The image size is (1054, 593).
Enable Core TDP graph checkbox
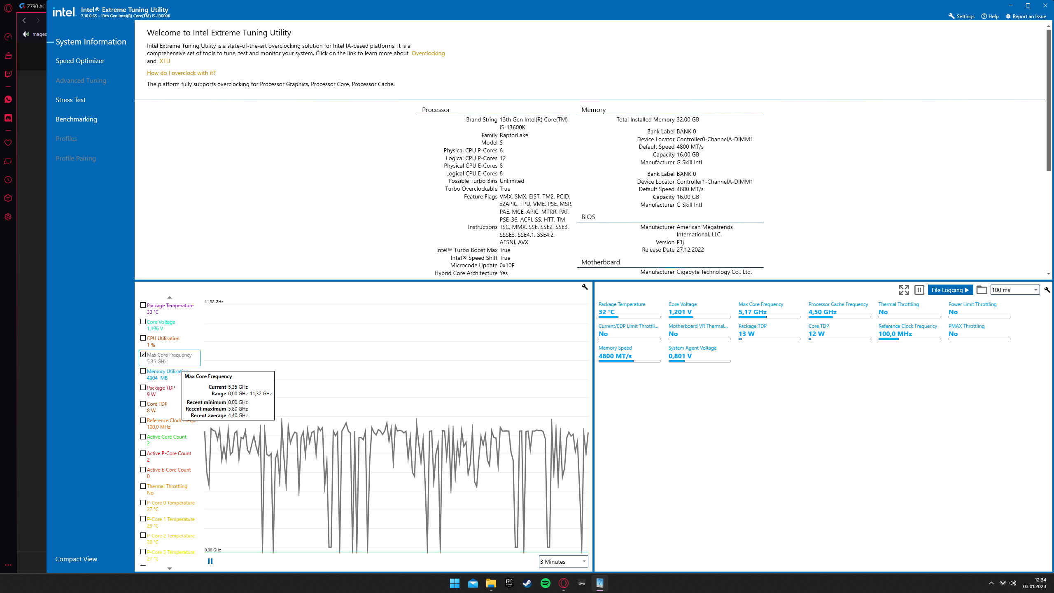143,404
